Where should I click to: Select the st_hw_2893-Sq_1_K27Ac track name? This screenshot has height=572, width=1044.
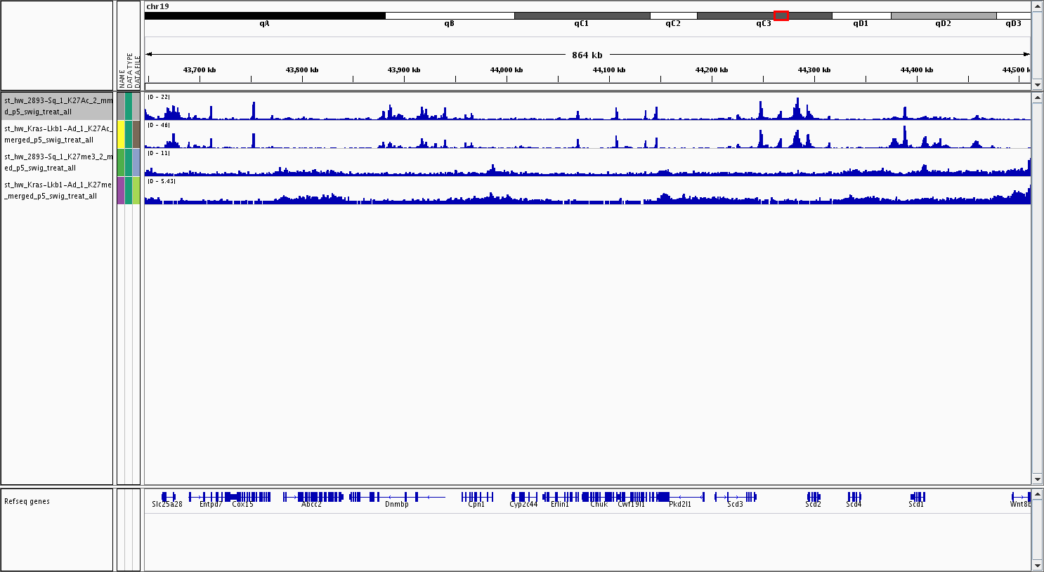point(57,106)
